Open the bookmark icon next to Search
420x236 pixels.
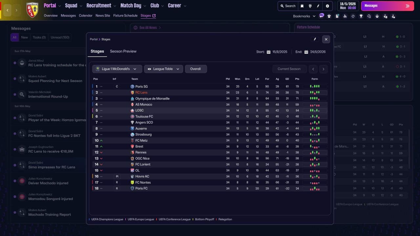302,6
